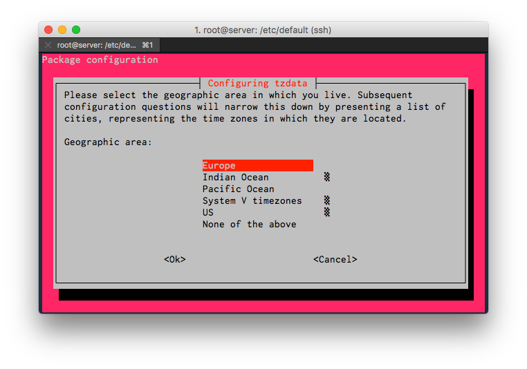The width and height of the screenshot is (527, 369).
Task: Click the scrollbar mark next to US
Action: [326, 213]
